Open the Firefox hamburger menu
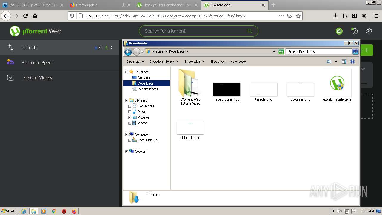Screen dimensions: 382x215 click(x=376, y=16)
